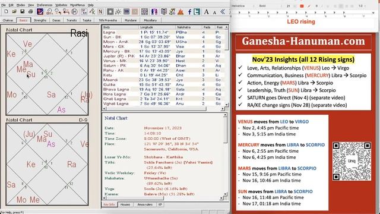Click planet table scroll down arrow
This screenshot has height=214, width=380.
227,105
